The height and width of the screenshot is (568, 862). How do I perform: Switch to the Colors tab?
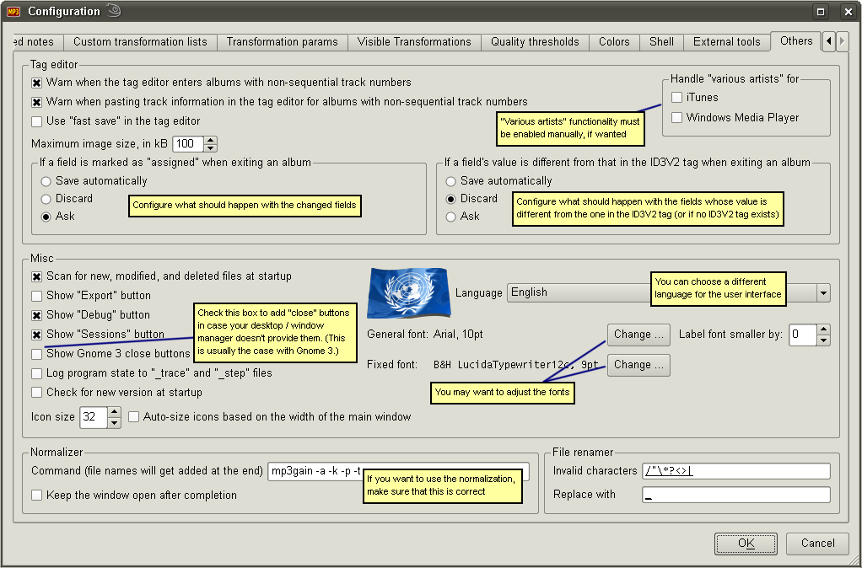coord(614,41)
